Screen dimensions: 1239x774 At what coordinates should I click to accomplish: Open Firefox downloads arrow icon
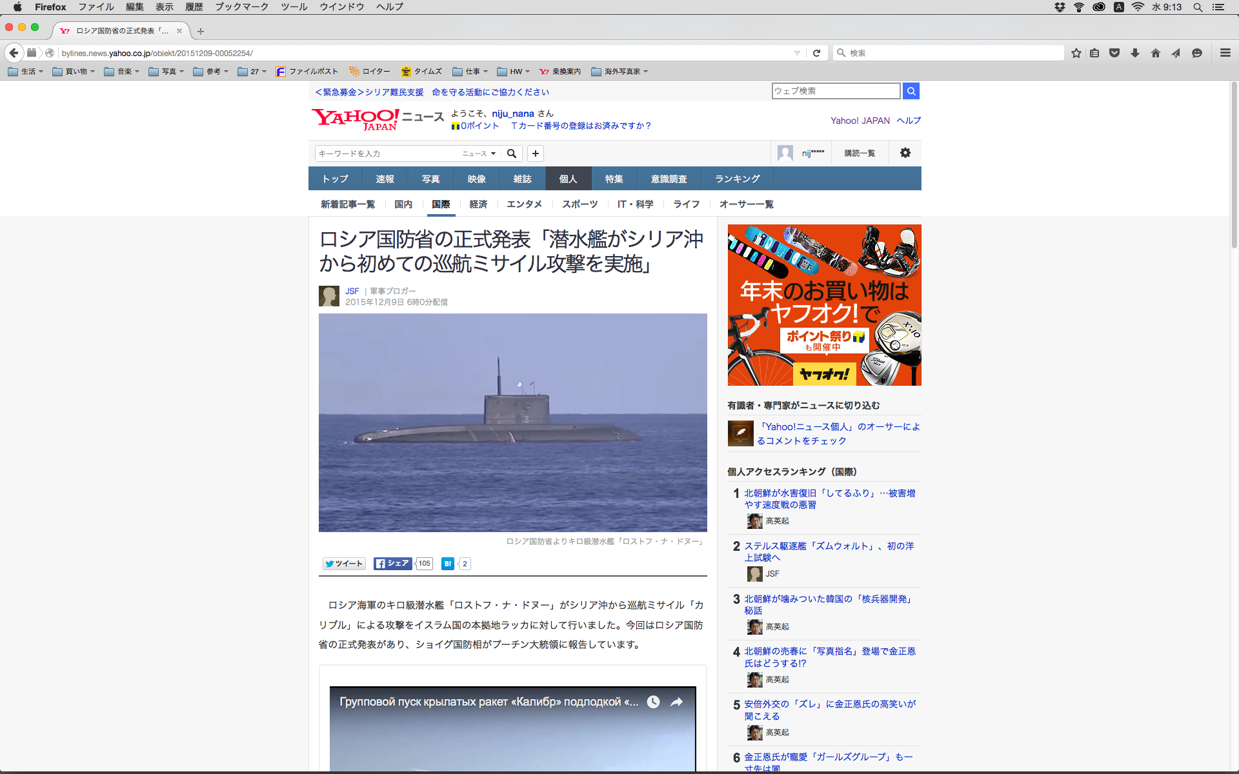click(x=1135, y=53)
